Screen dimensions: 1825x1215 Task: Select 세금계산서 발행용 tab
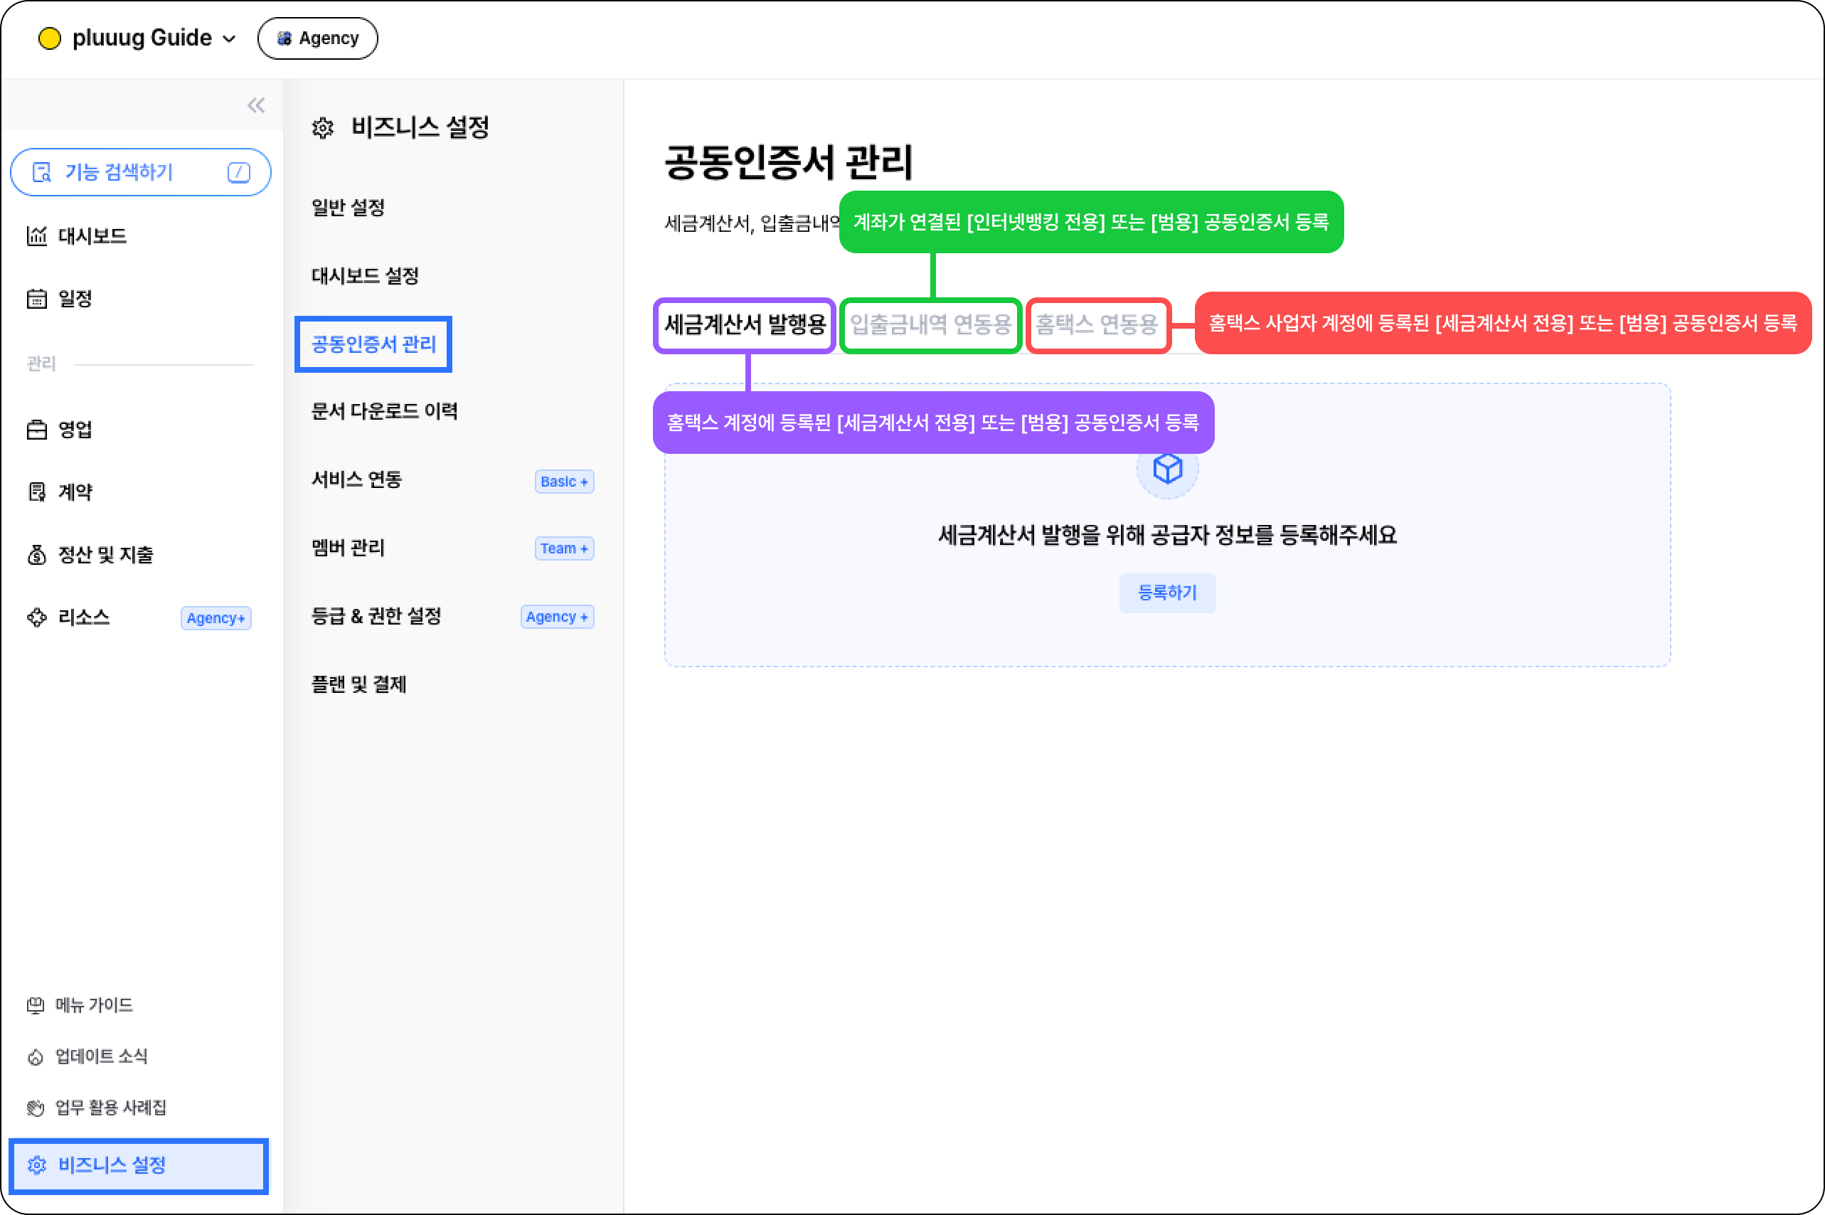point(745,324)
